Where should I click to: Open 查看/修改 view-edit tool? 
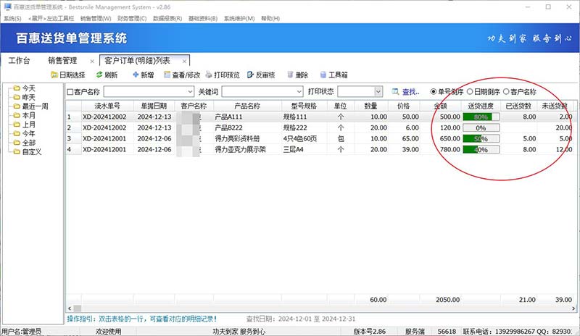click(167, 75)
